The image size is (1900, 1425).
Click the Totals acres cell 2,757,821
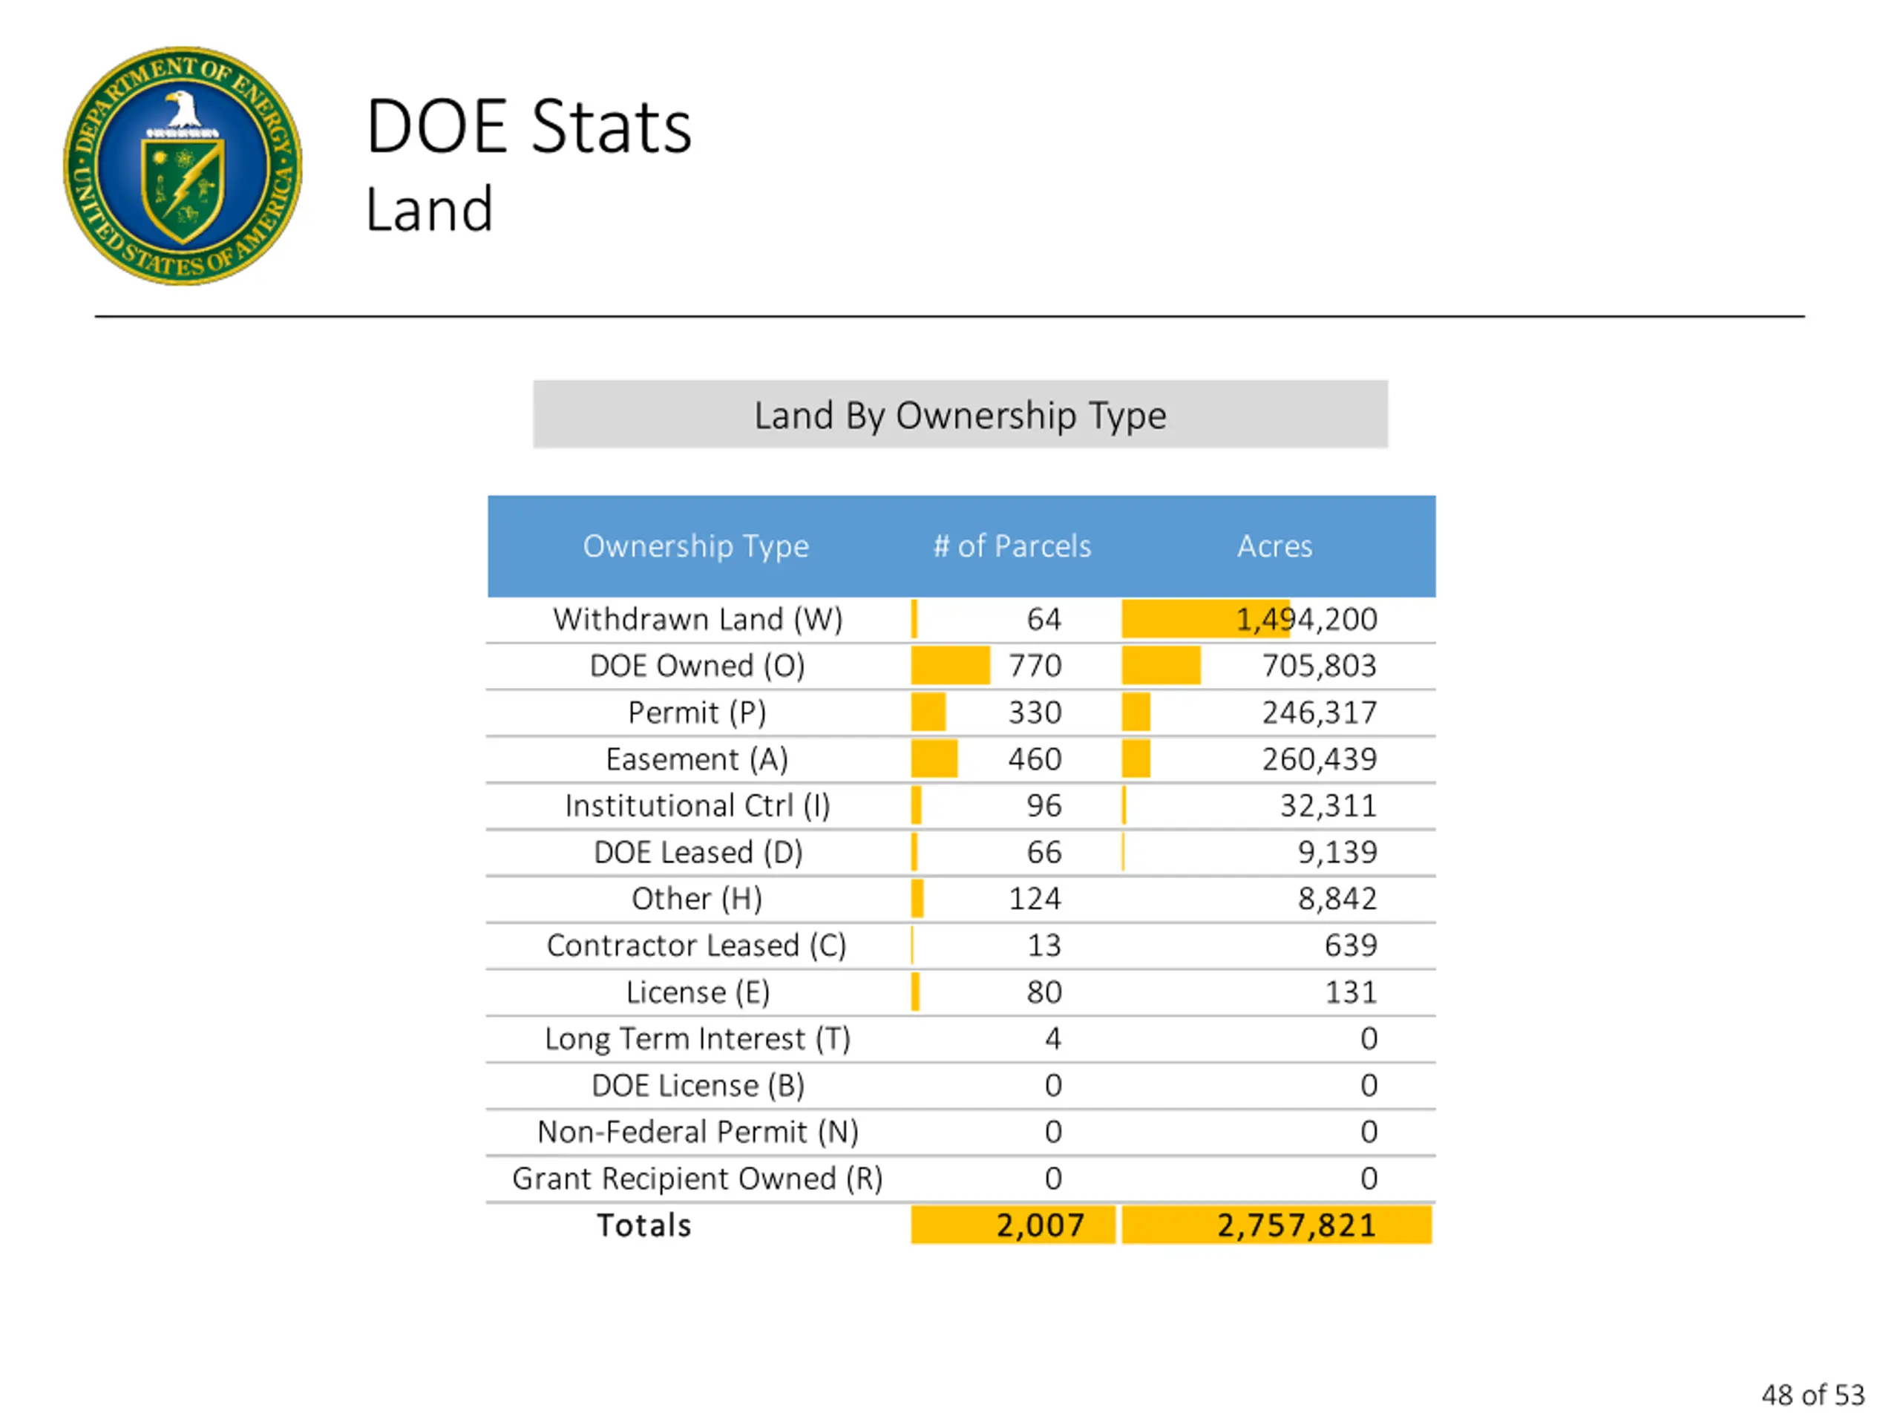tap(1295, 1226)
